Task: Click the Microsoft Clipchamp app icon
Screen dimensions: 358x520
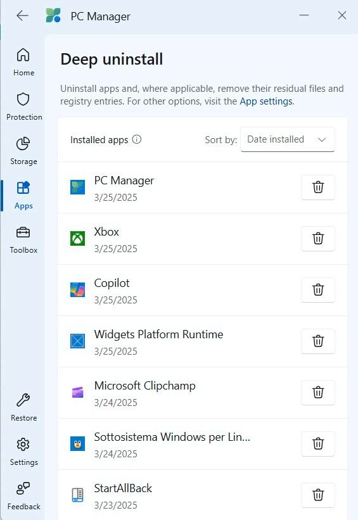Action: (x=78, y=392)
